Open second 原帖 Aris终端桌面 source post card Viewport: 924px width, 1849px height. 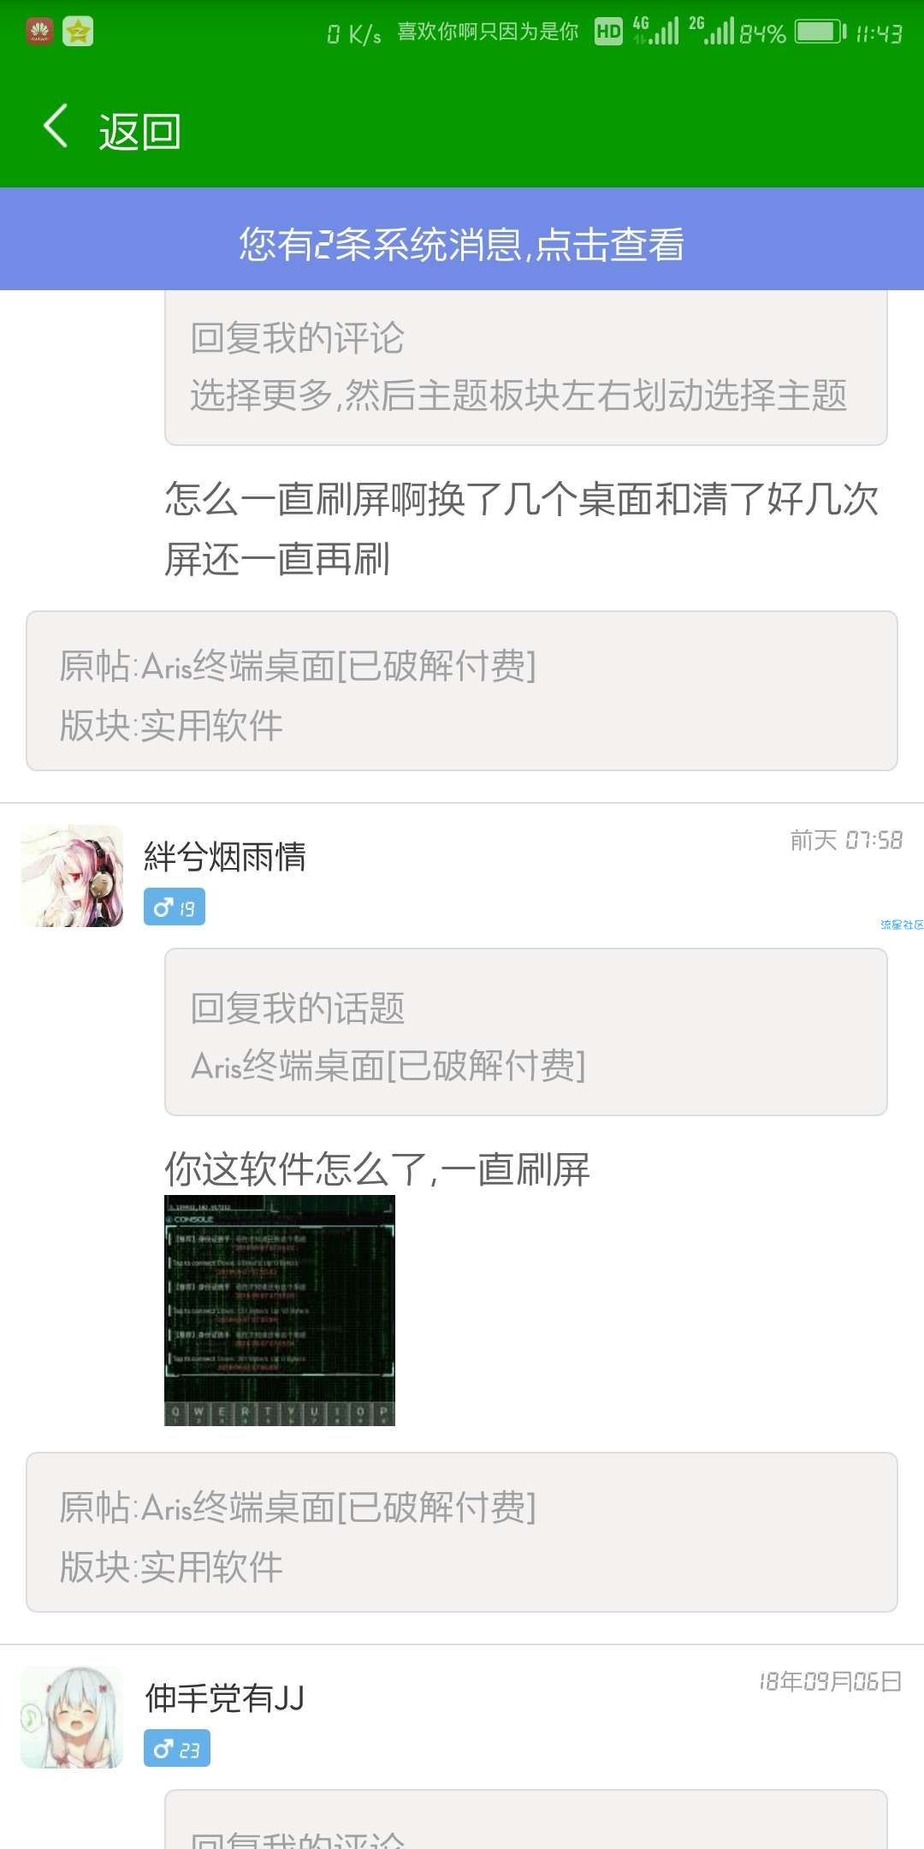pos(462,1532)
